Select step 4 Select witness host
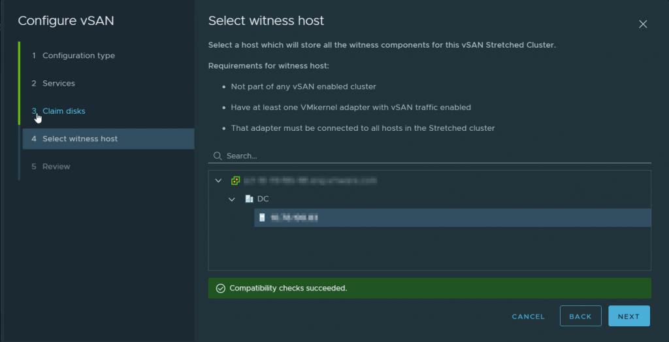669x342 pixels. click(80, 139)
